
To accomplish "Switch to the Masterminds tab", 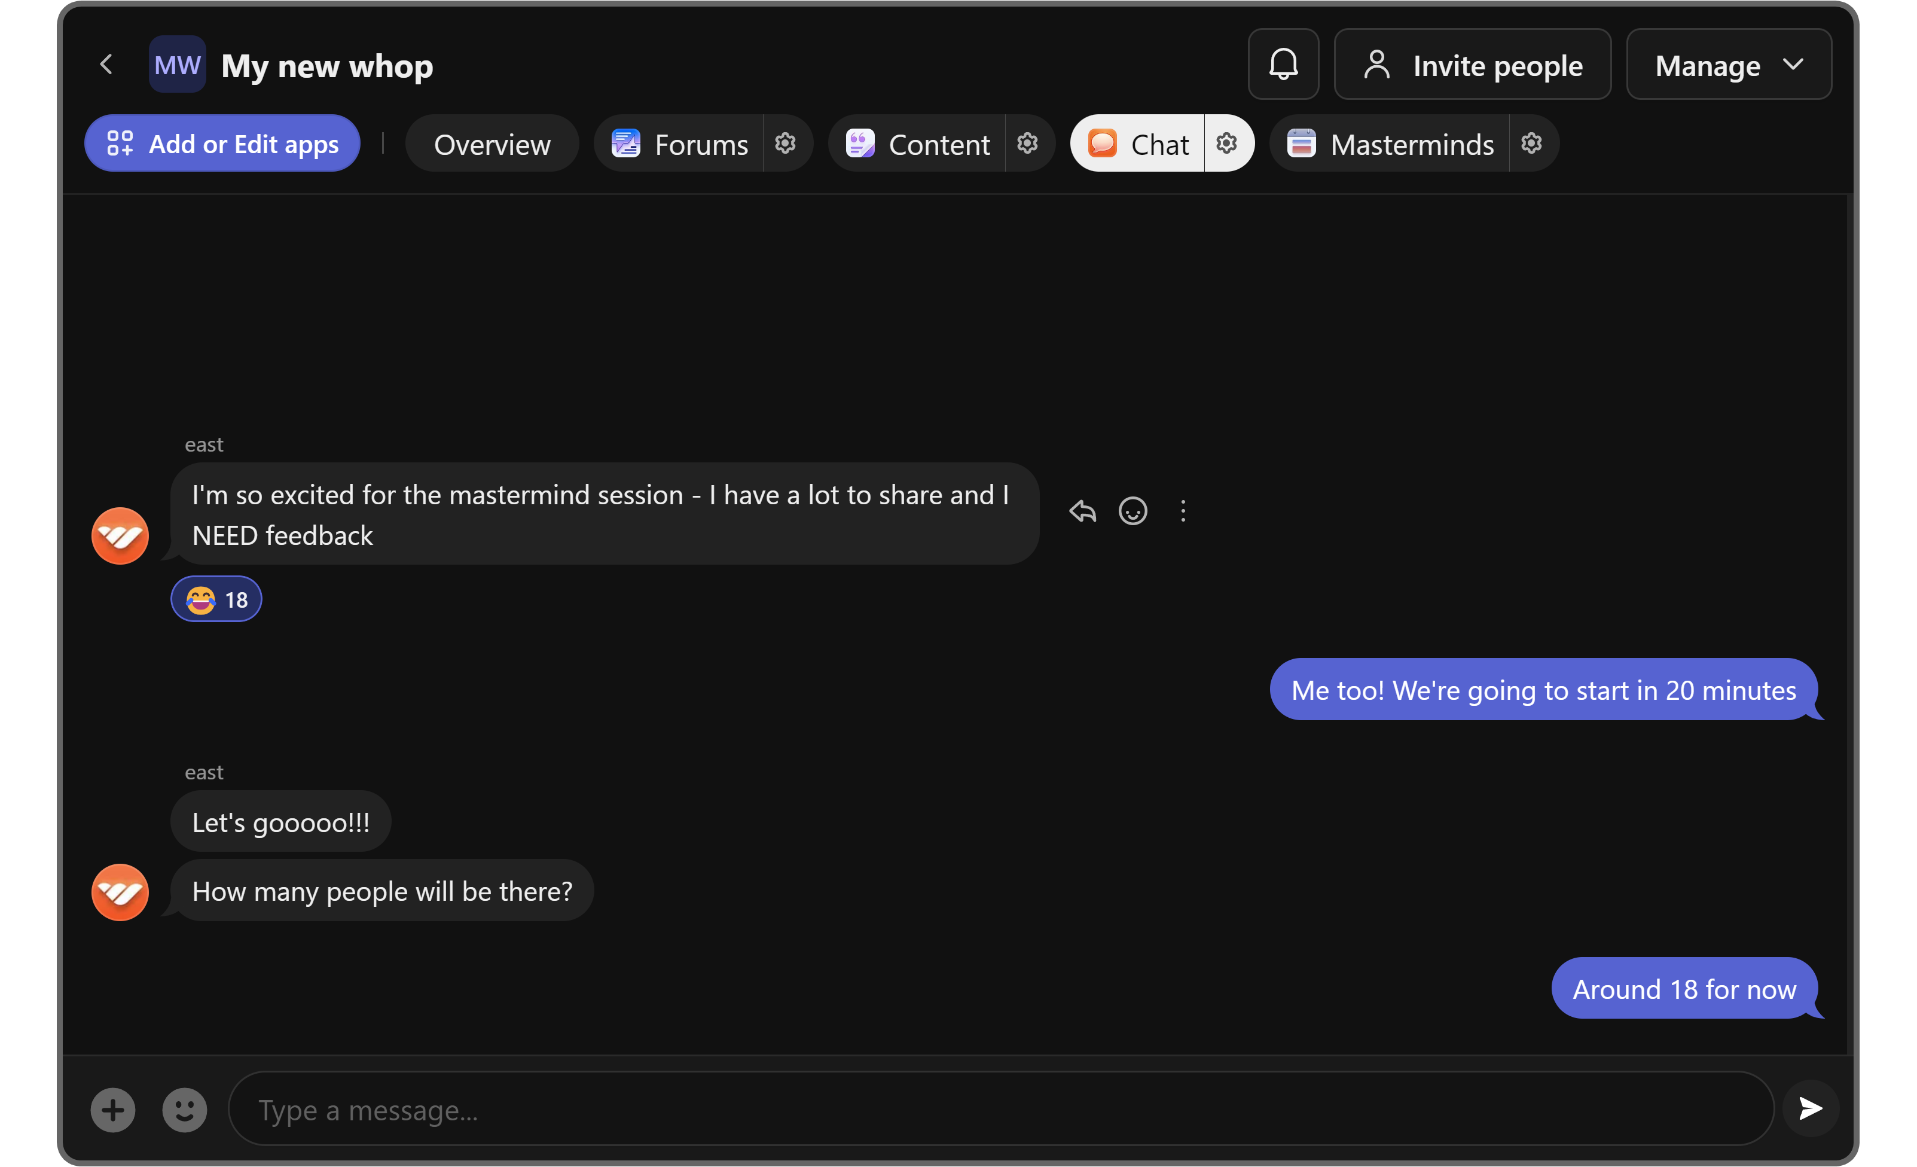I will (1391, 144).
